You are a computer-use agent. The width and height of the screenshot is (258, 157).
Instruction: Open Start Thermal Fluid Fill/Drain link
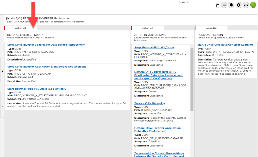(x=39, y=89)
